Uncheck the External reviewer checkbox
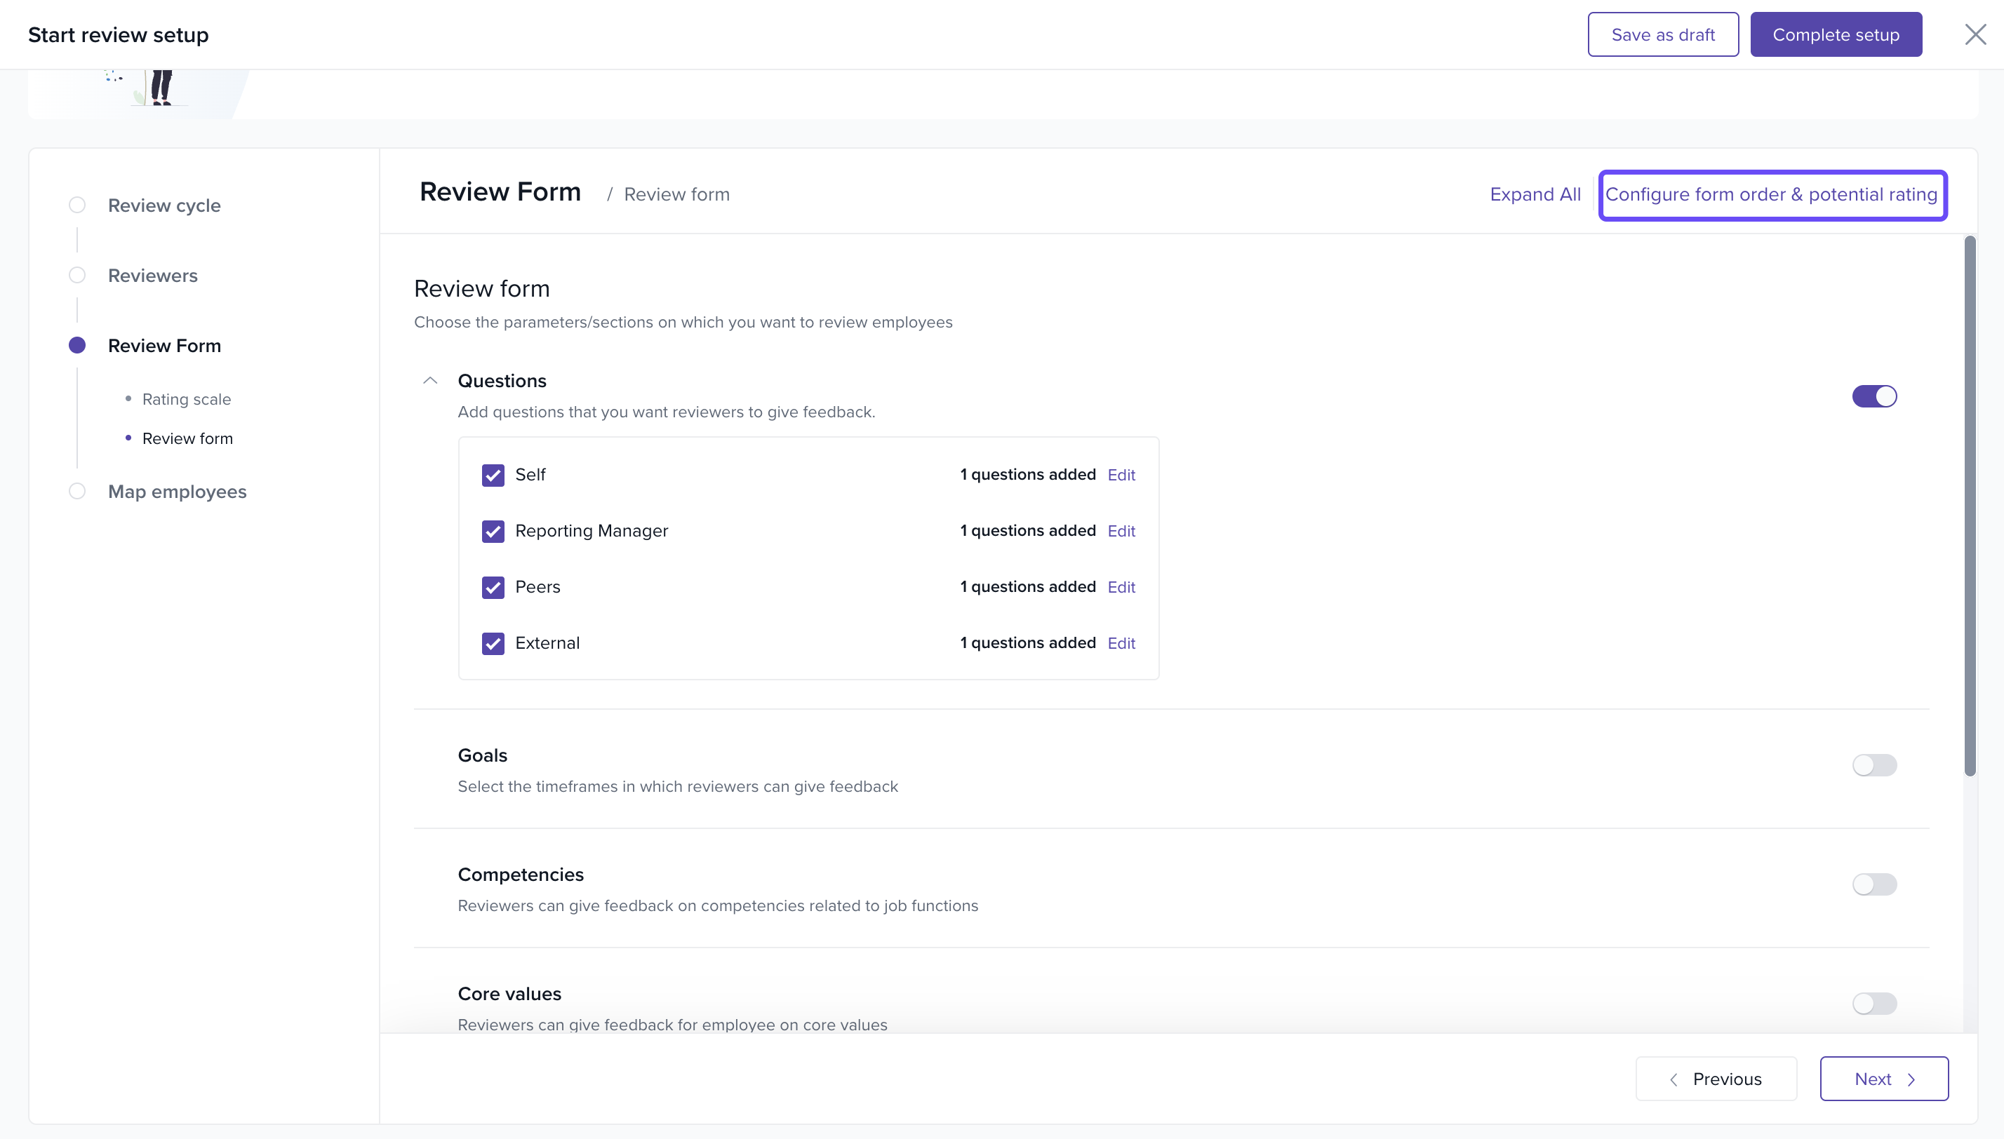The height and width of the screenshot is (1139, 2004). 493,643
